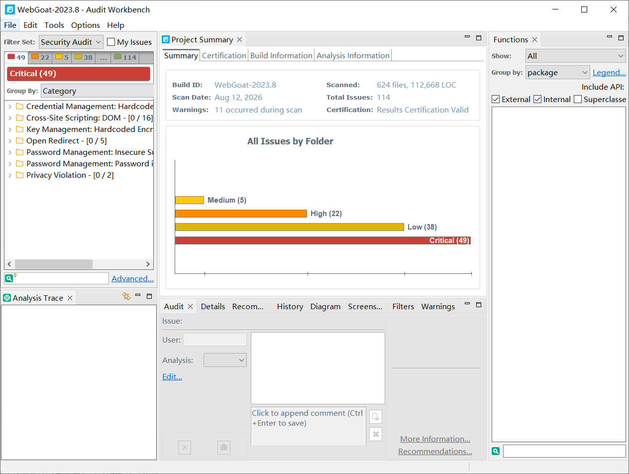Open the Filter Set Security Audit dropdown

coord(71,42)
